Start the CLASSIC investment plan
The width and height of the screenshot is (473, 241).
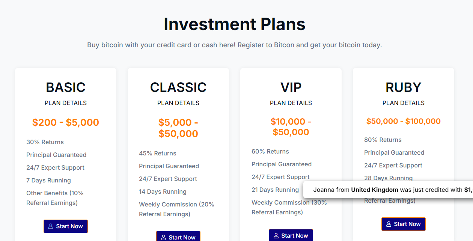click(x=178, y=236)
